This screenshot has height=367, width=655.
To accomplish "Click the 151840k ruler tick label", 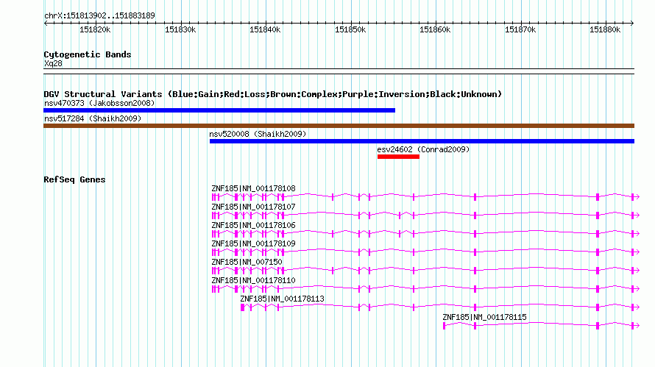I will 265,29.
